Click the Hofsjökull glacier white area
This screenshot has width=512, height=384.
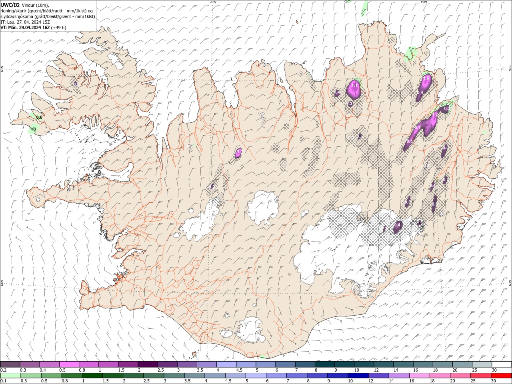pyautogui.click(x=262, y=207)
